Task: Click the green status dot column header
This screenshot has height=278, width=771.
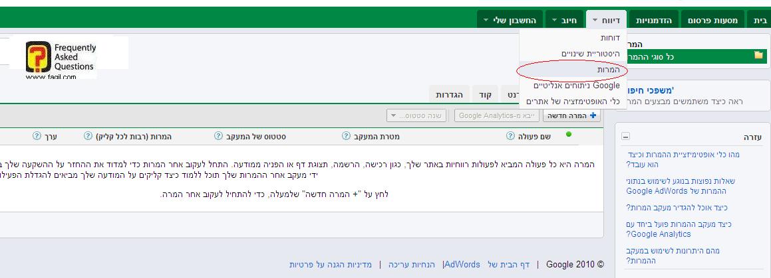Action: (569, 135)
